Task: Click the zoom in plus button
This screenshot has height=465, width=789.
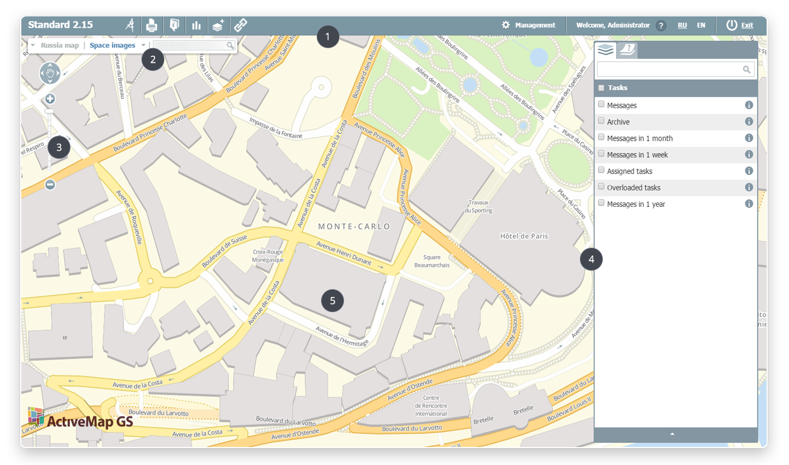Action: click(x=50, y=99)
